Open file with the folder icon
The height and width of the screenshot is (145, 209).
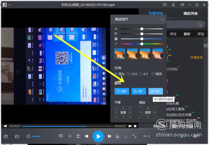pyautogui.click(x=17, y=136)
